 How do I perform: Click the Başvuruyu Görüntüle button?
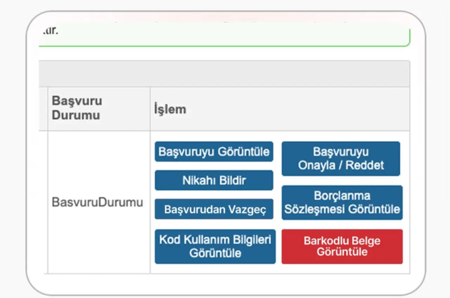click(x=214, y=152)
